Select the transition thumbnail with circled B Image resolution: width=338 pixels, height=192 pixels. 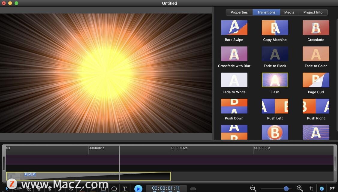click(275, 132)
